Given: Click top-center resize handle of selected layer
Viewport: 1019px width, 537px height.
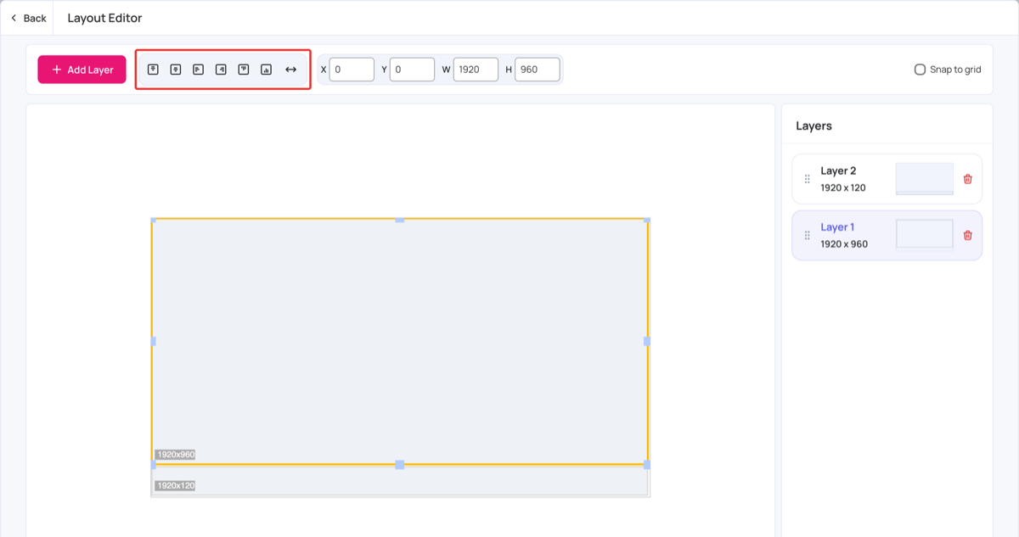Looking at the screenshot, I should point(400,220).
